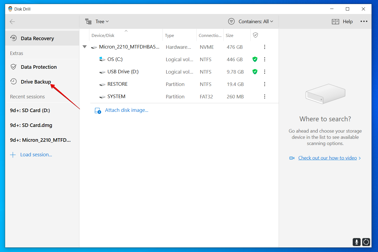Open recent session 9d+: SD Card.dmg
The image size is (378, 252).
tap(31, 125)
